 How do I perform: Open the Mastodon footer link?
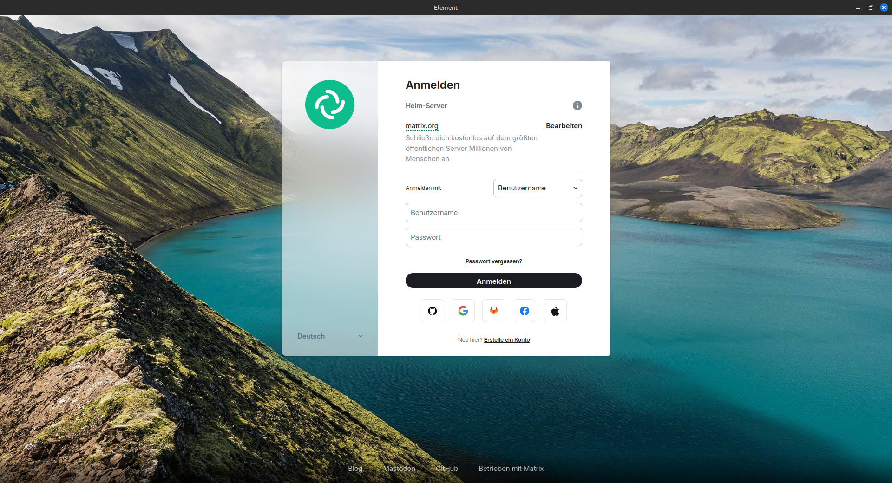pos(399,469)
